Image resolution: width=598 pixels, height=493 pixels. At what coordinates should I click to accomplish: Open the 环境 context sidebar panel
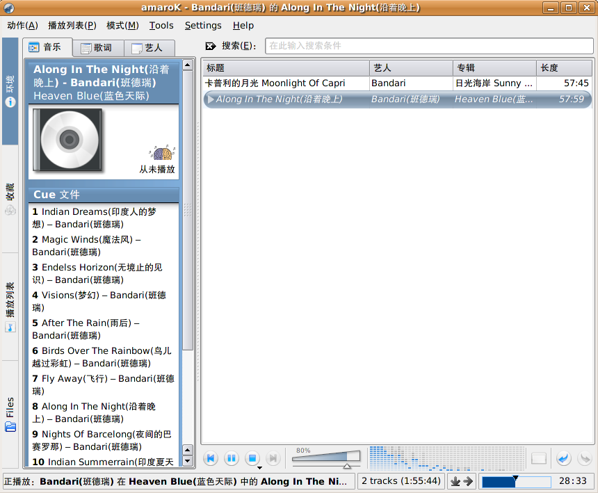(10, 91)
